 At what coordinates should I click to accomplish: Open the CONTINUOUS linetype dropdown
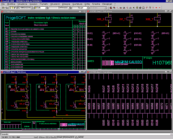click(x=69, y=8)
